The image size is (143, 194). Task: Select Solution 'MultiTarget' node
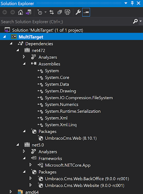click(48, 30)
